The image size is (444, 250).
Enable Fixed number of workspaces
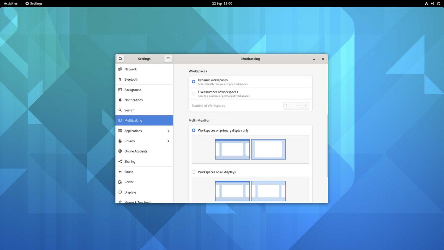(193, 94)
